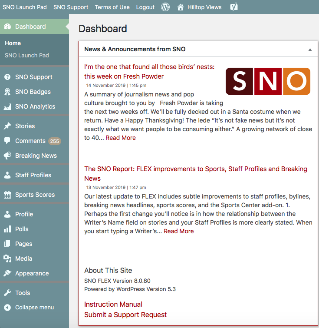The height and width of the screenshot is (328, 319).
Task: Click the WordPress logo icon in top bar
Action: click(x=165, y=7)
